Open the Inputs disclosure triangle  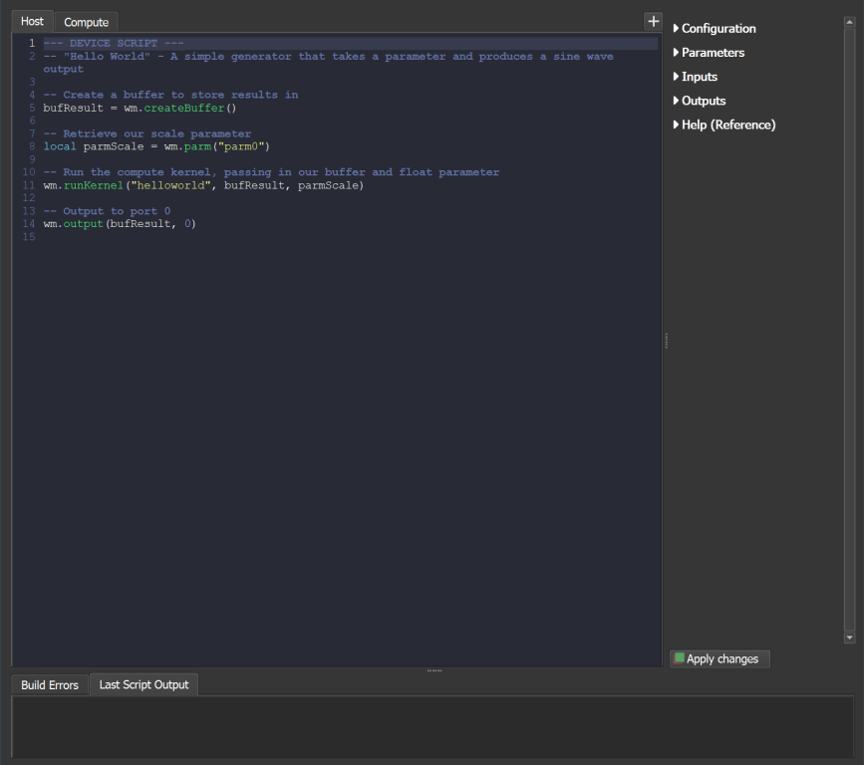677,77
